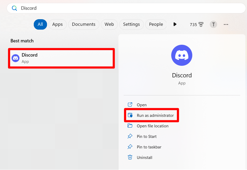The image size is (247, 170).
Task: Show more filter tabs with arrow
Action: [x=175, y=24]
